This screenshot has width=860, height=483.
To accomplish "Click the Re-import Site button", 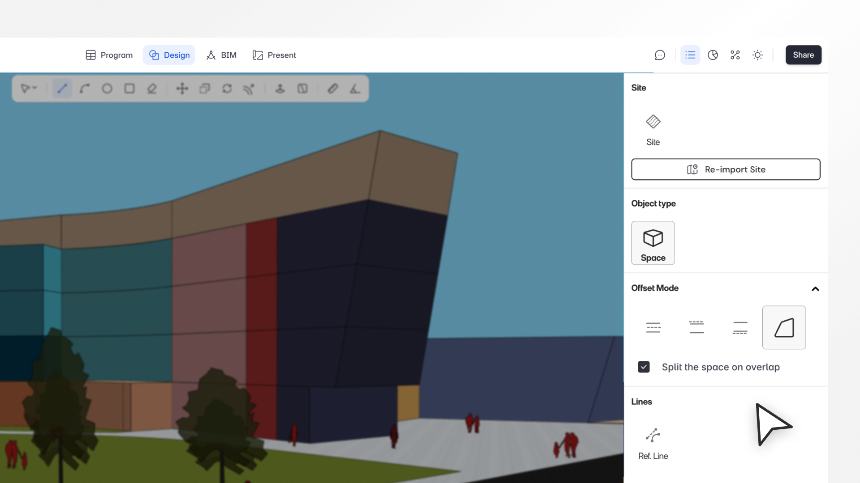I will (x=726, y=169).
